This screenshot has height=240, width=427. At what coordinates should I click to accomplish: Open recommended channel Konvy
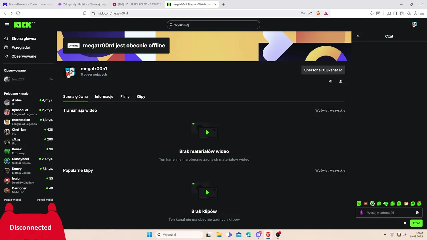[28, 171]
